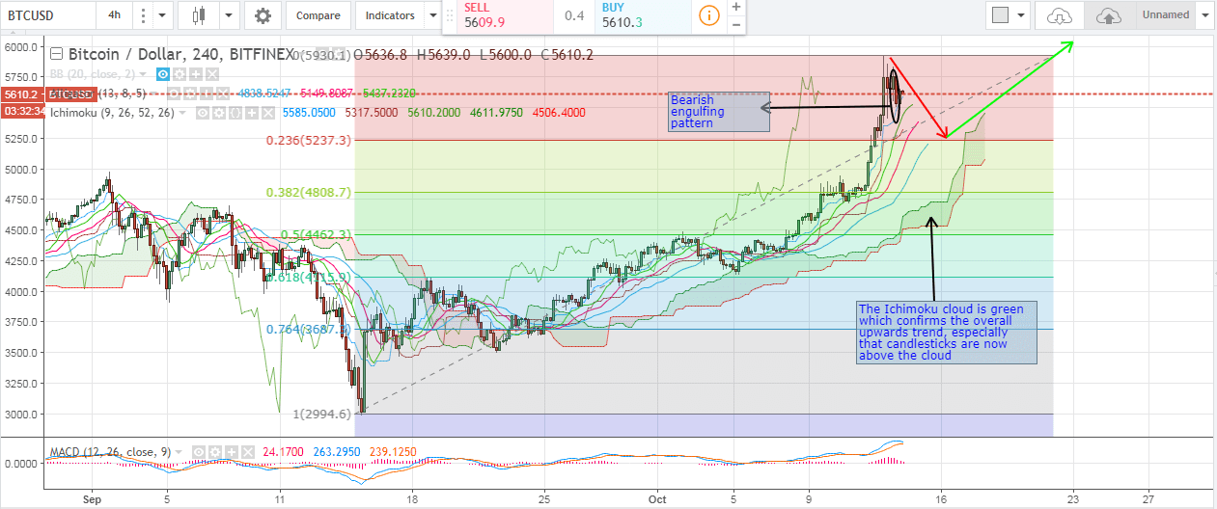Expand the Indicators dropdown arrow

point(431,15)
